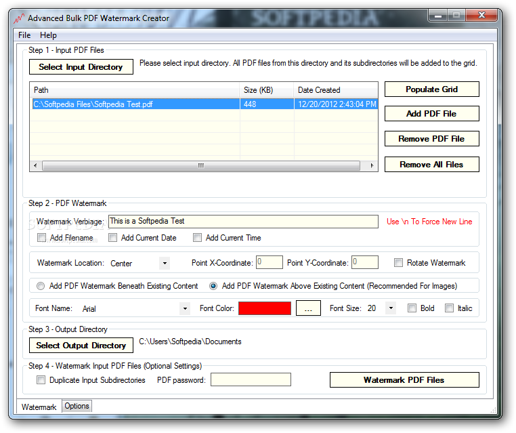Viewport: 516px width, 433px height.
Task: Click Select Input Directory button
Action: [81, 67]
